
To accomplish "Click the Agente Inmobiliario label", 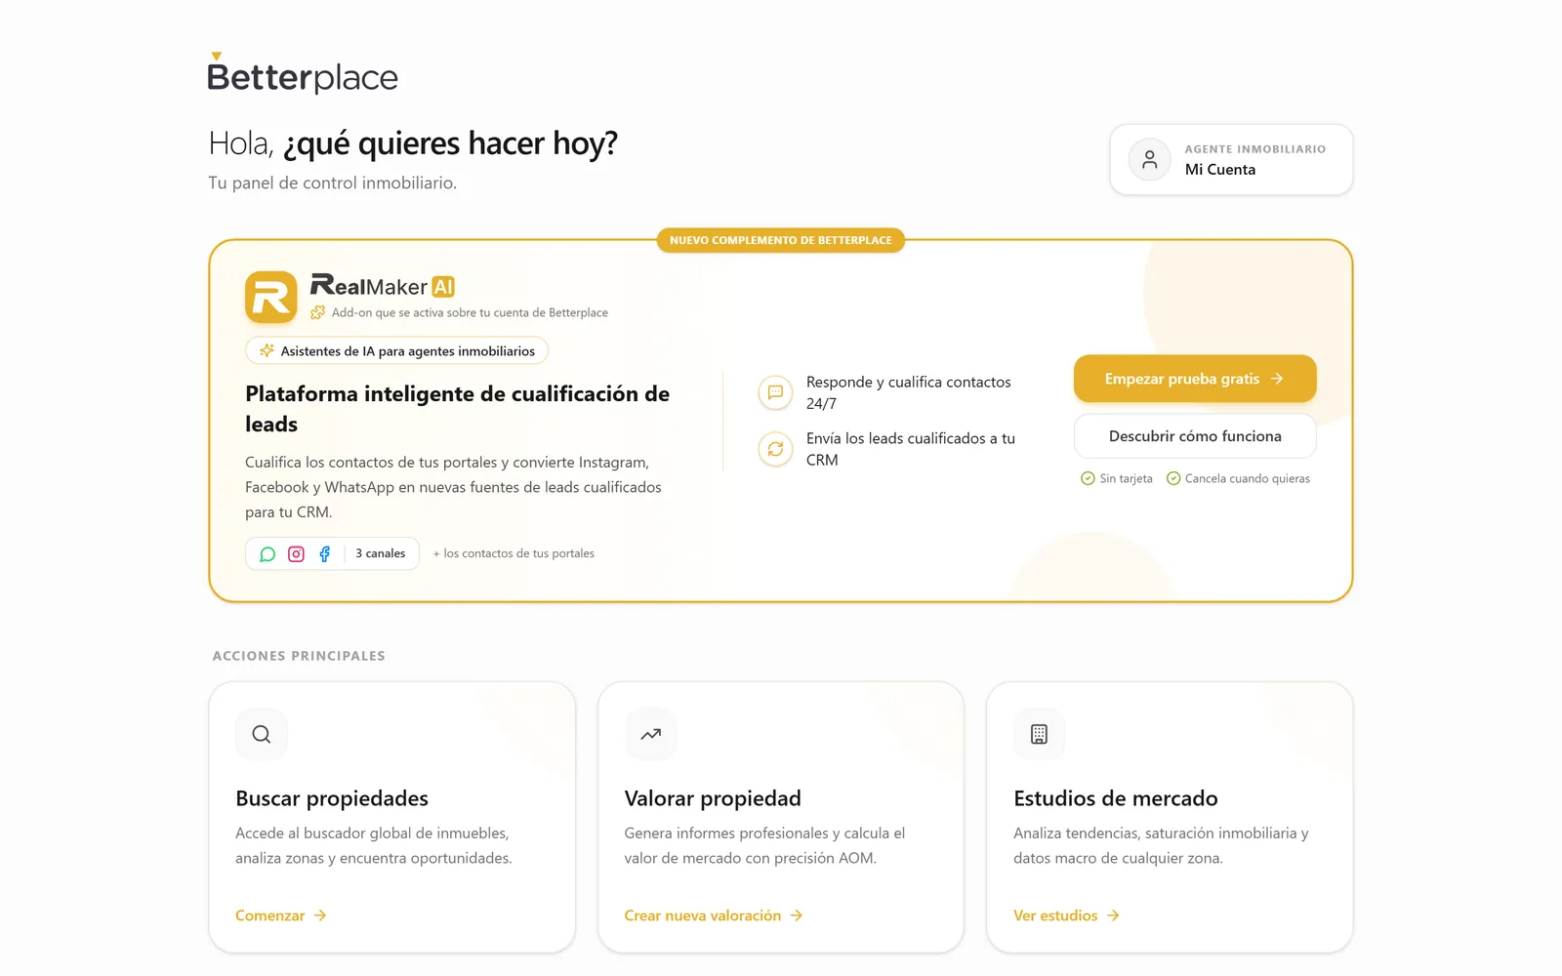I will click(x=1255, y=149).
